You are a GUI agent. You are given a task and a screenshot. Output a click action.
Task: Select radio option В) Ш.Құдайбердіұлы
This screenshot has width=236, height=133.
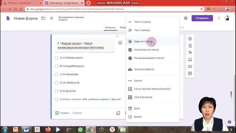(56, 66)
